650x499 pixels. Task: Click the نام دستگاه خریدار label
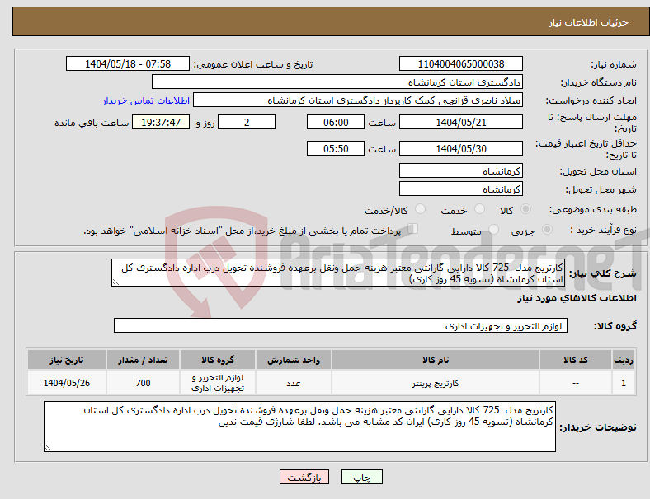[599, 82]
